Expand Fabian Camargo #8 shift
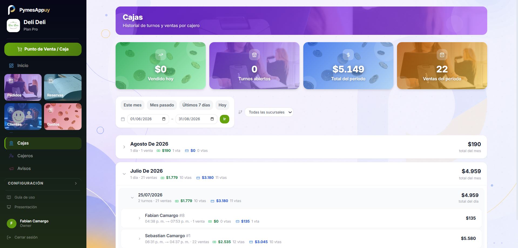The height and width of the screenshot is (248, 518). [x=301, y=218]
